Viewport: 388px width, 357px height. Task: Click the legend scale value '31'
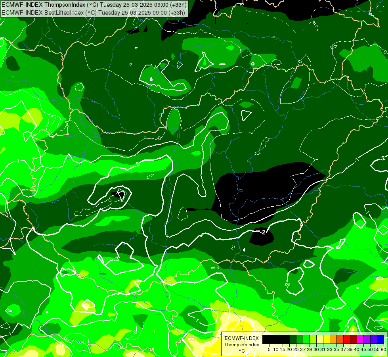(323, 349)
